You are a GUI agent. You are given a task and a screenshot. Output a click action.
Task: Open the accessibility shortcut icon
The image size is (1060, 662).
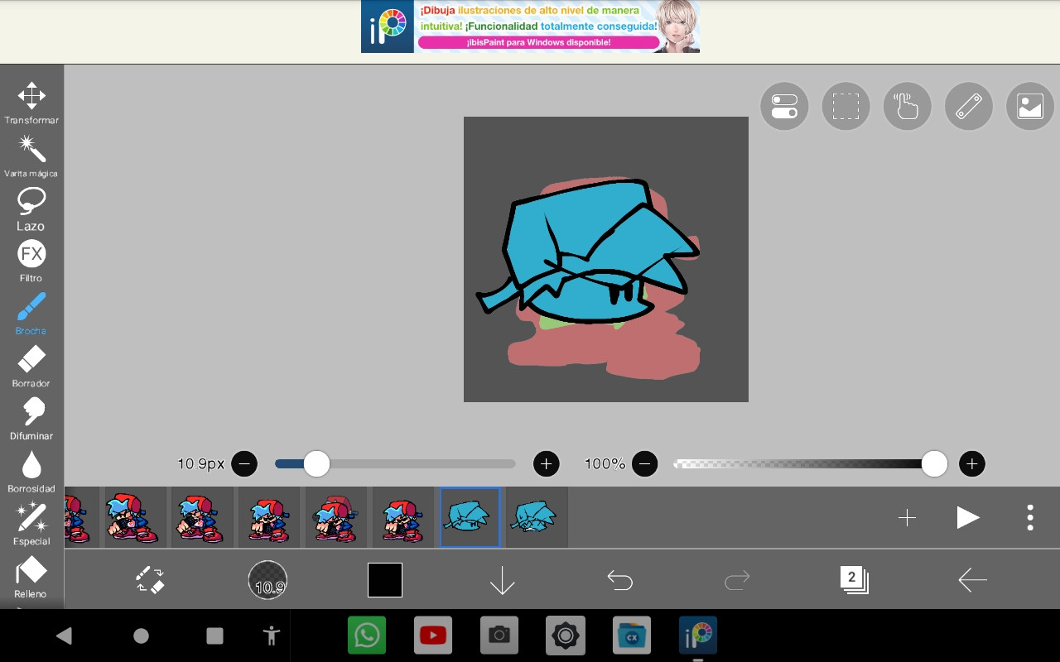click(x=271, y=636)
